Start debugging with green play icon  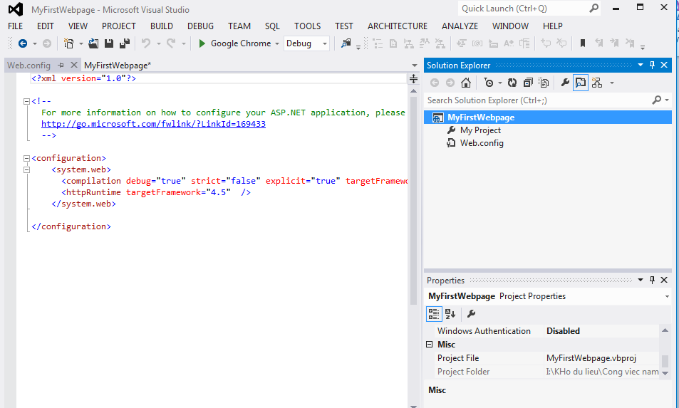pyautogui.click(x=202, y=43)
